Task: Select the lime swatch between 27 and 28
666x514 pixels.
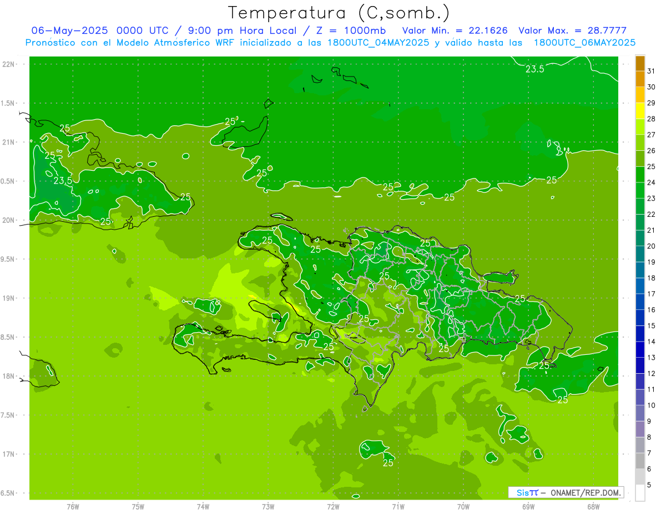Action: 640,127
